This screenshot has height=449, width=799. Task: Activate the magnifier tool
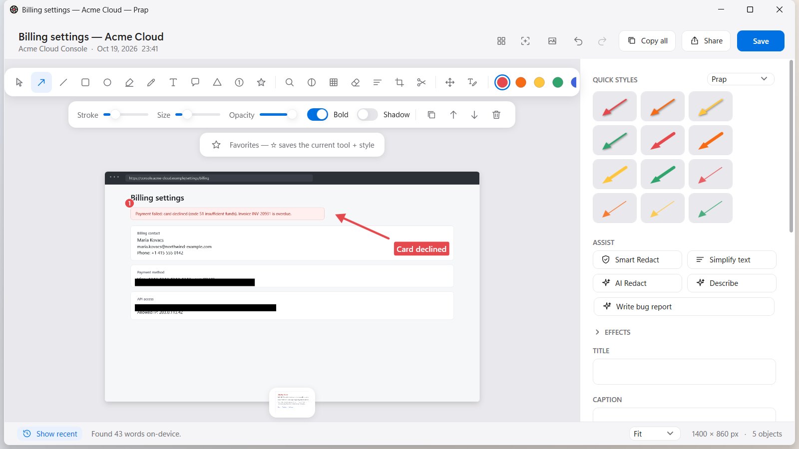pos(290,82)
